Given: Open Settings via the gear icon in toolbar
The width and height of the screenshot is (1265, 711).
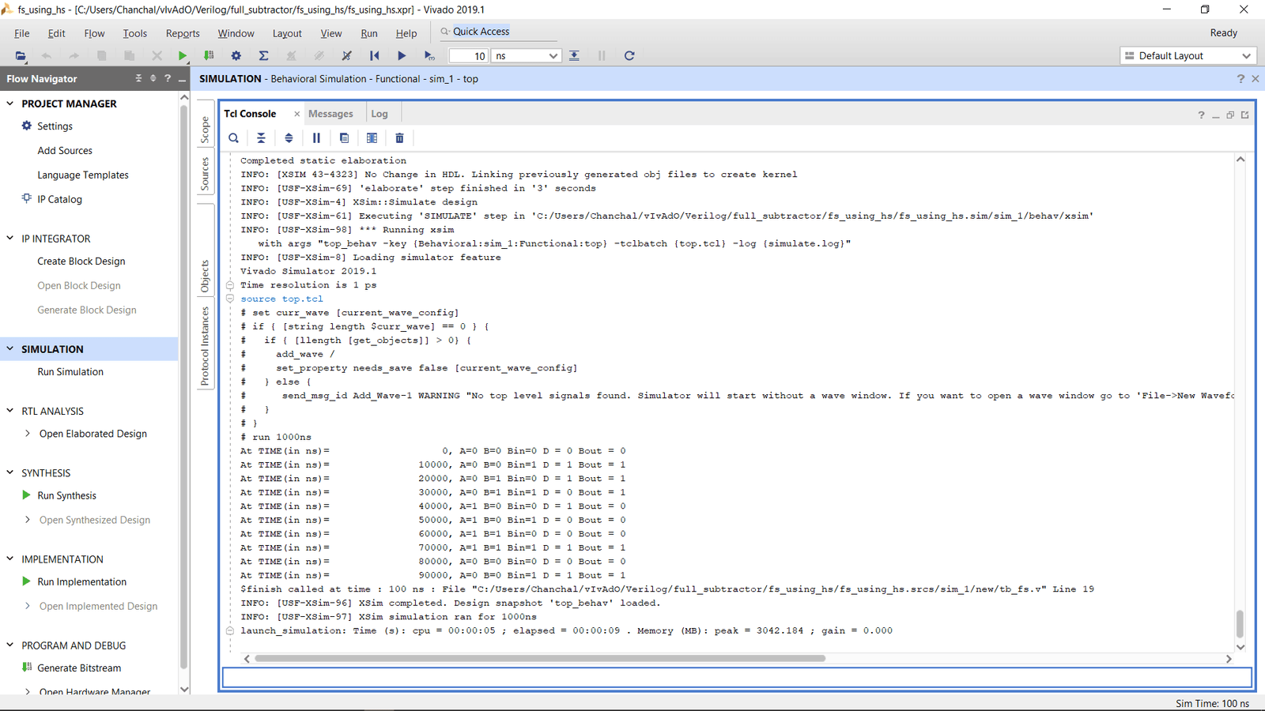Looking at the screenshot, I should tap(236, 56).
